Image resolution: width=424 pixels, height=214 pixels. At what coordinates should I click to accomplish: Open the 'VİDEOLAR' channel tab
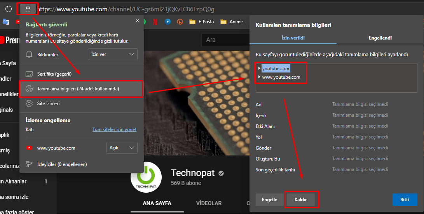[209, 203]
